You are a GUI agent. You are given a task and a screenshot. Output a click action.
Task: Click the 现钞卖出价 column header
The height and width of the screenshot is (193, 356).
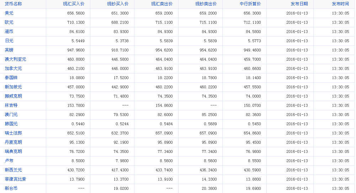pos(206,4)
